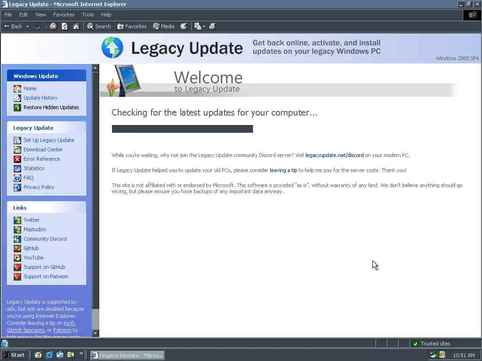Open the Privacy Policy link

(39, 187)
